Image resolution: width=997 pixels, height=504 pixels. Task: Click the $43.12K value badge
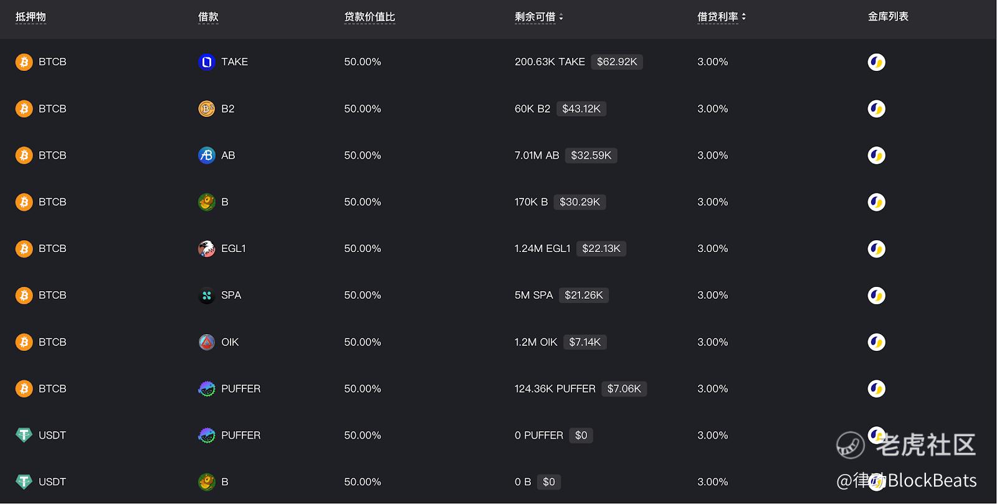click(581, 109)
